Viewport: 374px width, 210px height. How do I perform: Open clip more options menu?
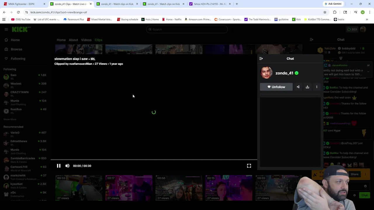click(x=317, y=87)
